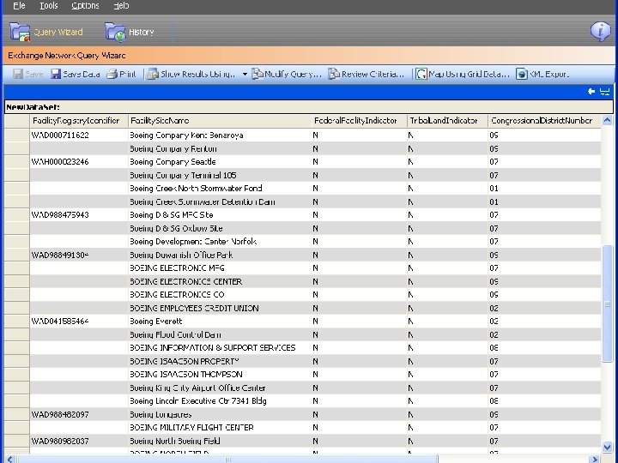Select BOEING EMPLOYEES CREDIT UNION cell
618x463 pixels.
(x=220, y=309)
